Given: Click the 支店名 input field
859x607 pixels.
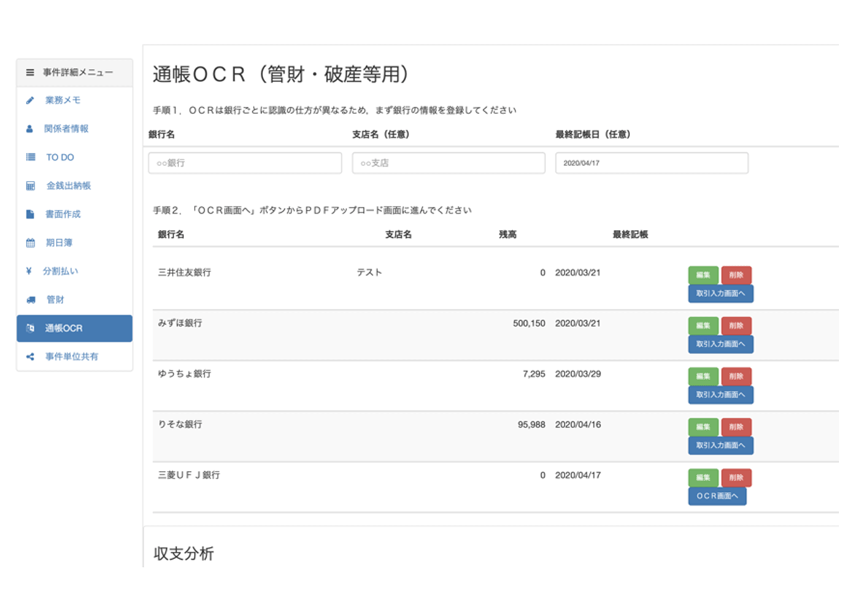Looking at the screenshot, I should point(448,163).
